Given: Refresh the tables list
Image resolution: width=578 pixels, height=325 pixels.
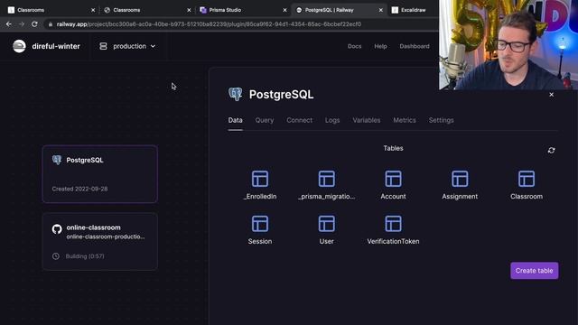Looking at the screenshot, I should coord(551,151).
